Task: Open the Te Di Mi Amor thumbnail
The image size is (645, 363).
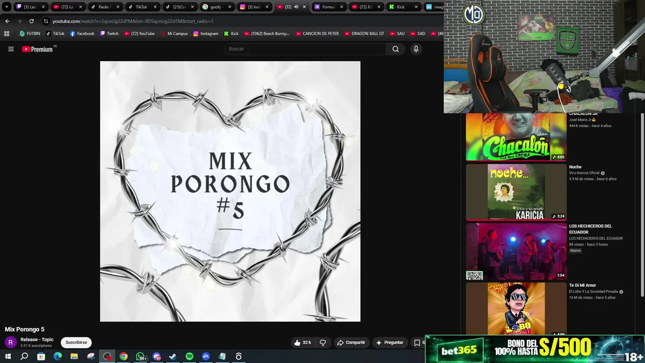Action: (516, 309)
